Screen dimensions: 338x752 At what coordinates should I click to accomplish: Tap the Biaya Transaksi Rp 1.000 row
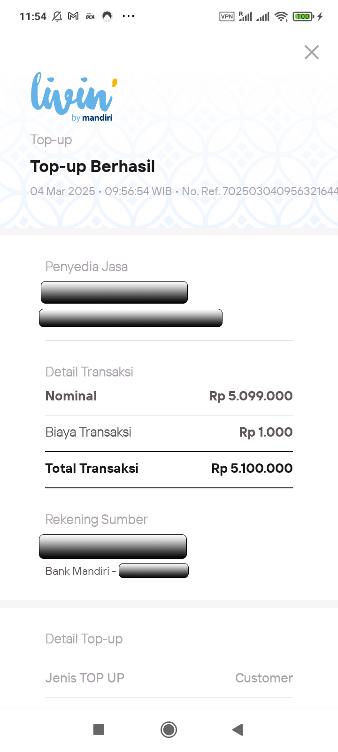click(x=169, y=432)
